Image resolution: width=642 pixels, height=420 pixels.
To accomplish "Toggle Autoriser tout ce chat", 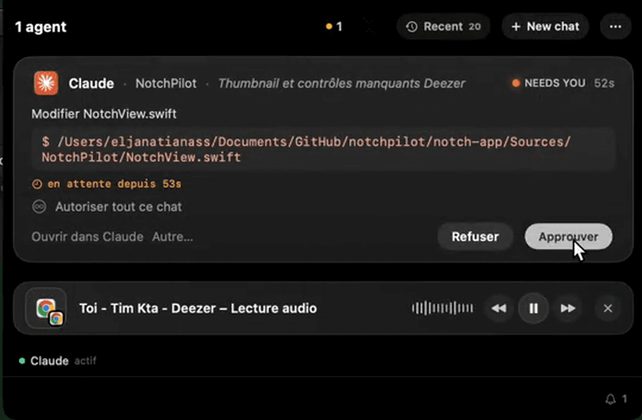I will 107,206.
